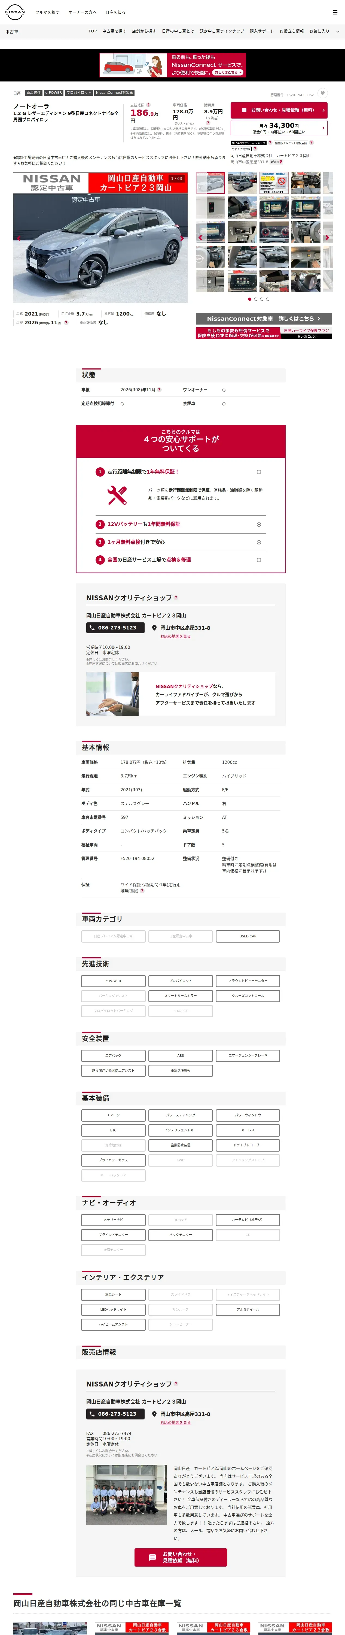Click スマートルームミラー feature tag

[181, 996]
